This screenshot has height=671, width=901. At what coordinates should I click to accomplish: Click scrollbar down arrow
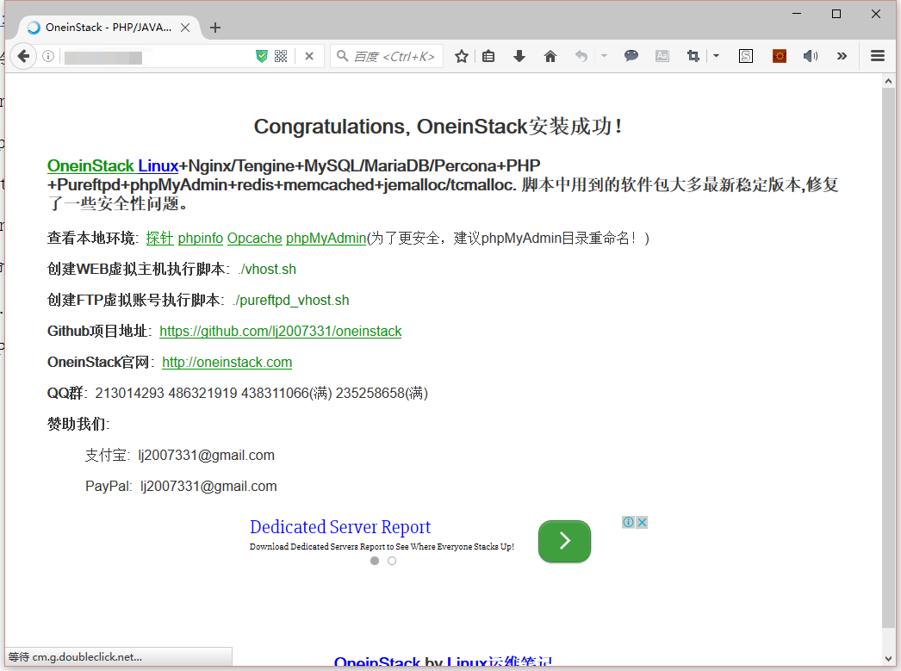[x=888, y=659]
